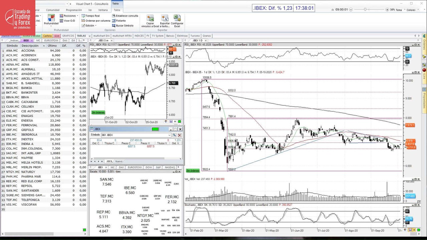Close the TABLAS workspace tab
This screenshot has height=240, width=427.
[x=89, y=36]
